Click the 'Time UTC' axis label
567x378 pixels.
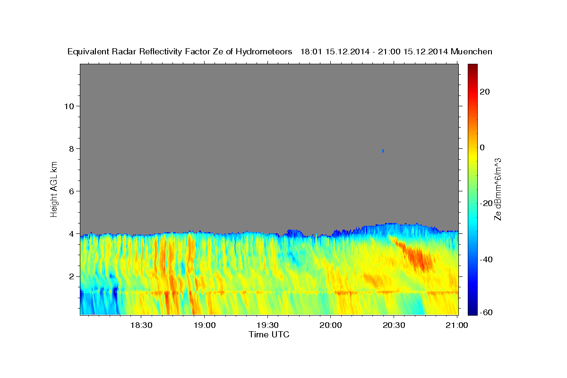coord(269,335)
